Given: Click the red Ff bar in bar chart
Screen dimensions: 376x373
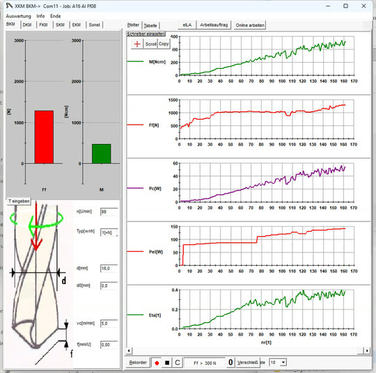Looking at the screenshot, I should 44,137.
